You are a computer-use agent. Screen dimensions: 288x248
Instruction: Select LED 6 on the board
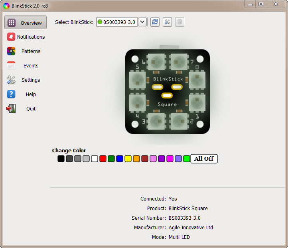(156, 62)
